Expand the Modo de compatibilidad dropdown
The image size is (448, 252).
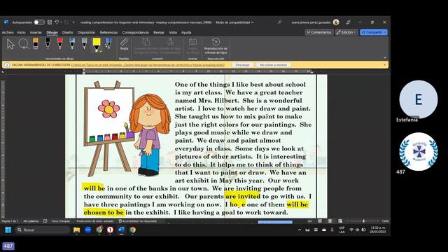(252, 22)
